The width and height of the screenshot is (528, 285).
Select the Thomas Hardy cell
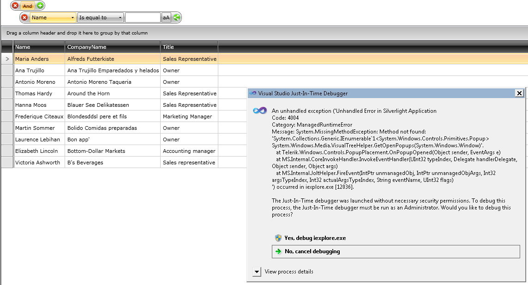coord(39,93)
